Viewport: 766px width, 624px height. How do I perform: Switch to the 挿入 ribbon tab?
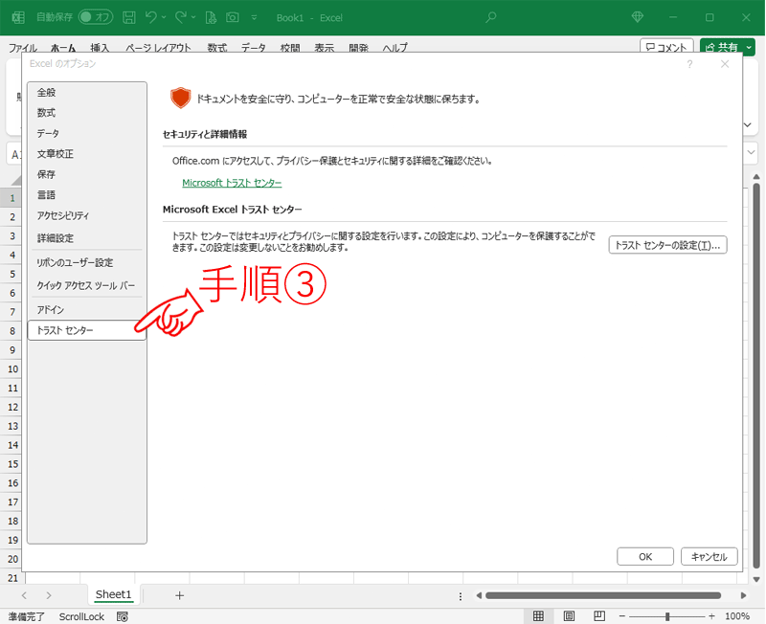click(100, 47)
